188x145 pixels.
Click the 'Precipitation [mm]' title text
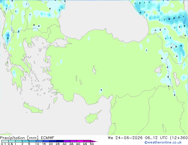click(19, 138)
